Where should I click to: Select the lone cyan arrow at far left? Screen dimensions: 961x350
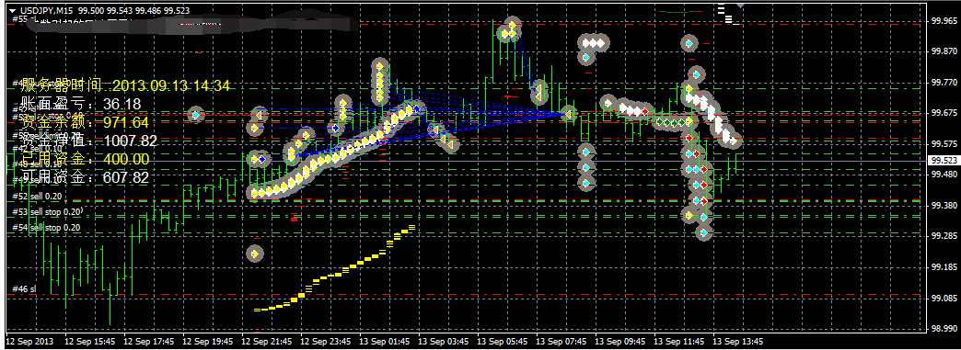pos(195,115)
